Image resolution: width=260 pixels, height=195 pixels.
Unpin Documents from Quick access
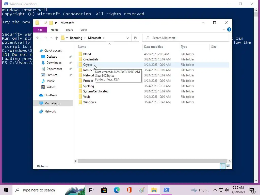pos(71,69)
